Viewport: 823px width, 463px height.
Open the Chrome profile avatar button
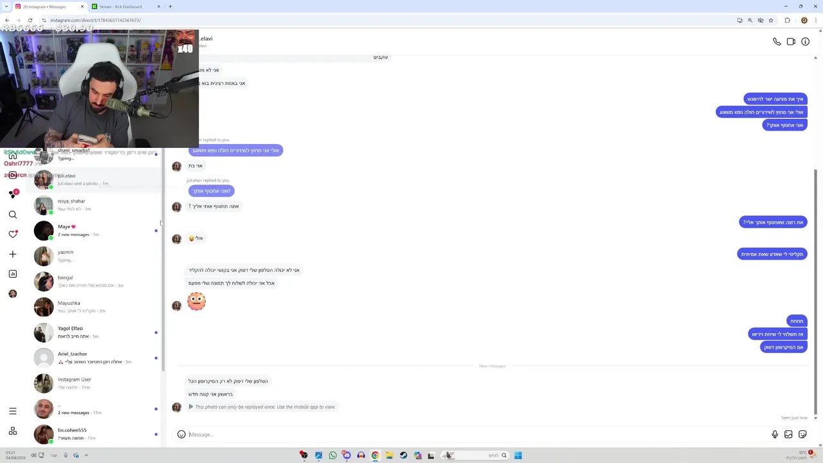coord(804,20)
